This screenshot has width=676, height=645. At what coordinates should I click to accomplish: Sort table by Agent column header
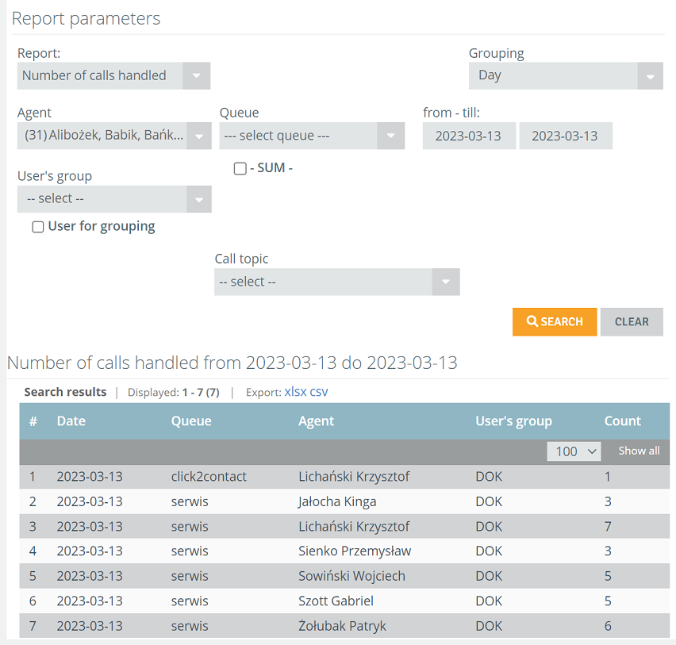coord(316,420)
